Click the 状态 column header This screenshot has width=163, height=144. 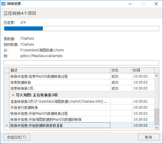pyautogui.click(x=121, y=70)
